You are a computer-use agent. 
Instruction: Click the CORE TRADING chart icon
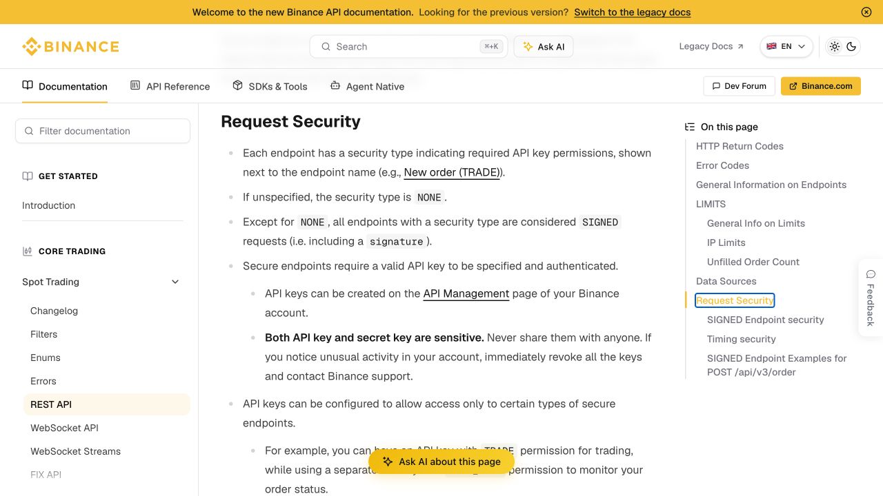28,251
